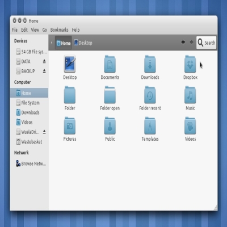
Task: Click the Search field
Action: pos(206,43)
